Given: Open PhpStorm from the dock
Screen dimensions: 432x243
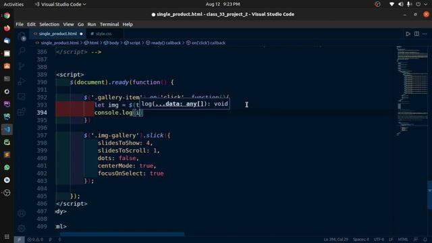Looking at the screenshot, I should [x=7, y=104].
